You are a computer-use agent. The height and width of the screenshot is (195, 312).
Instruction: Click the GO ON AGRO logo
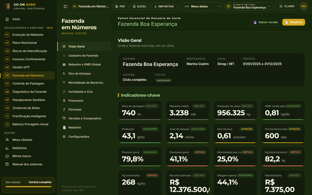coord(7,6)
